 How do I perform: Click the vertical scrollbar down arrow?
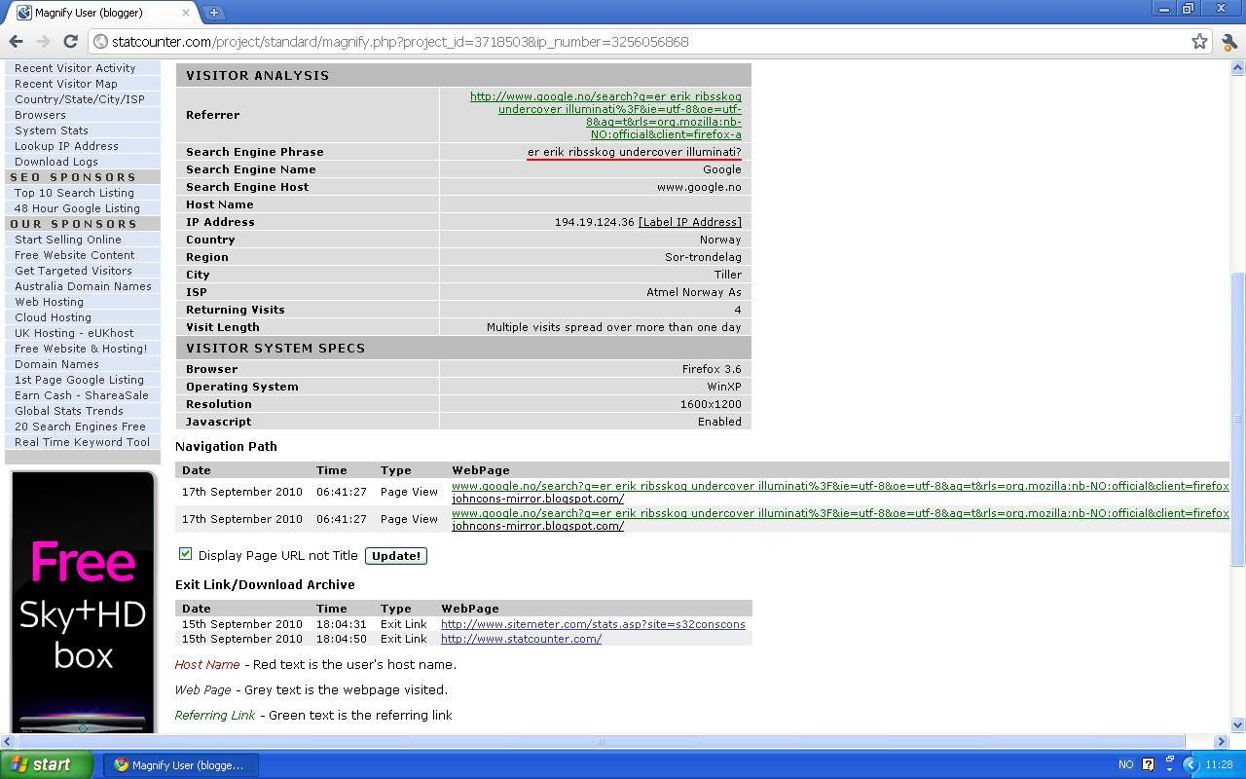pos(1238,724)
